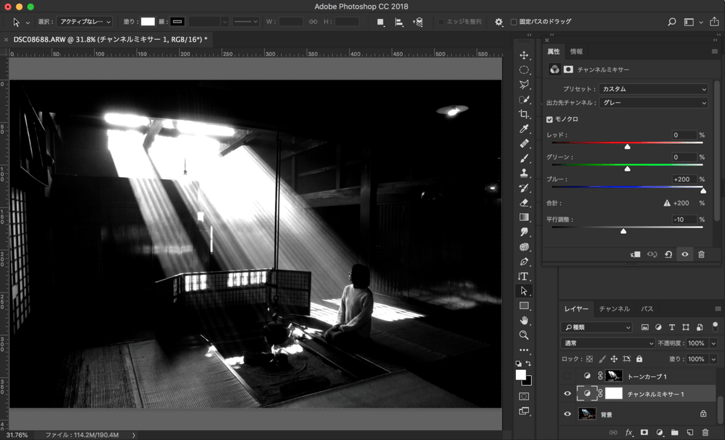Image resolution: width=725 pixels, height=440 pixels.
Task: Select the Polygonal Lasso tool
Action: coord(524,85)
